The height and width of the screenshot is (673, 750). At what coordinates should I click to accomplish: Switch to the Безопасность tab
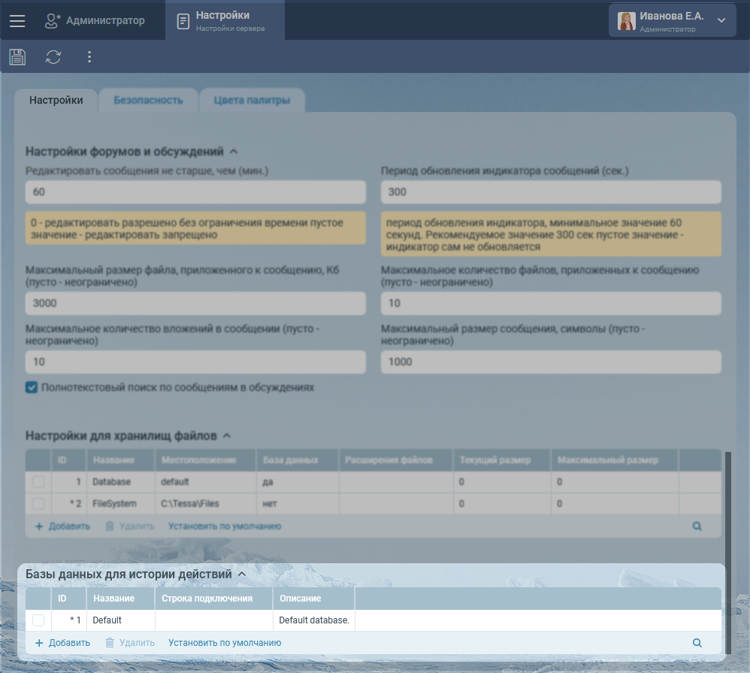click(148, 100)
